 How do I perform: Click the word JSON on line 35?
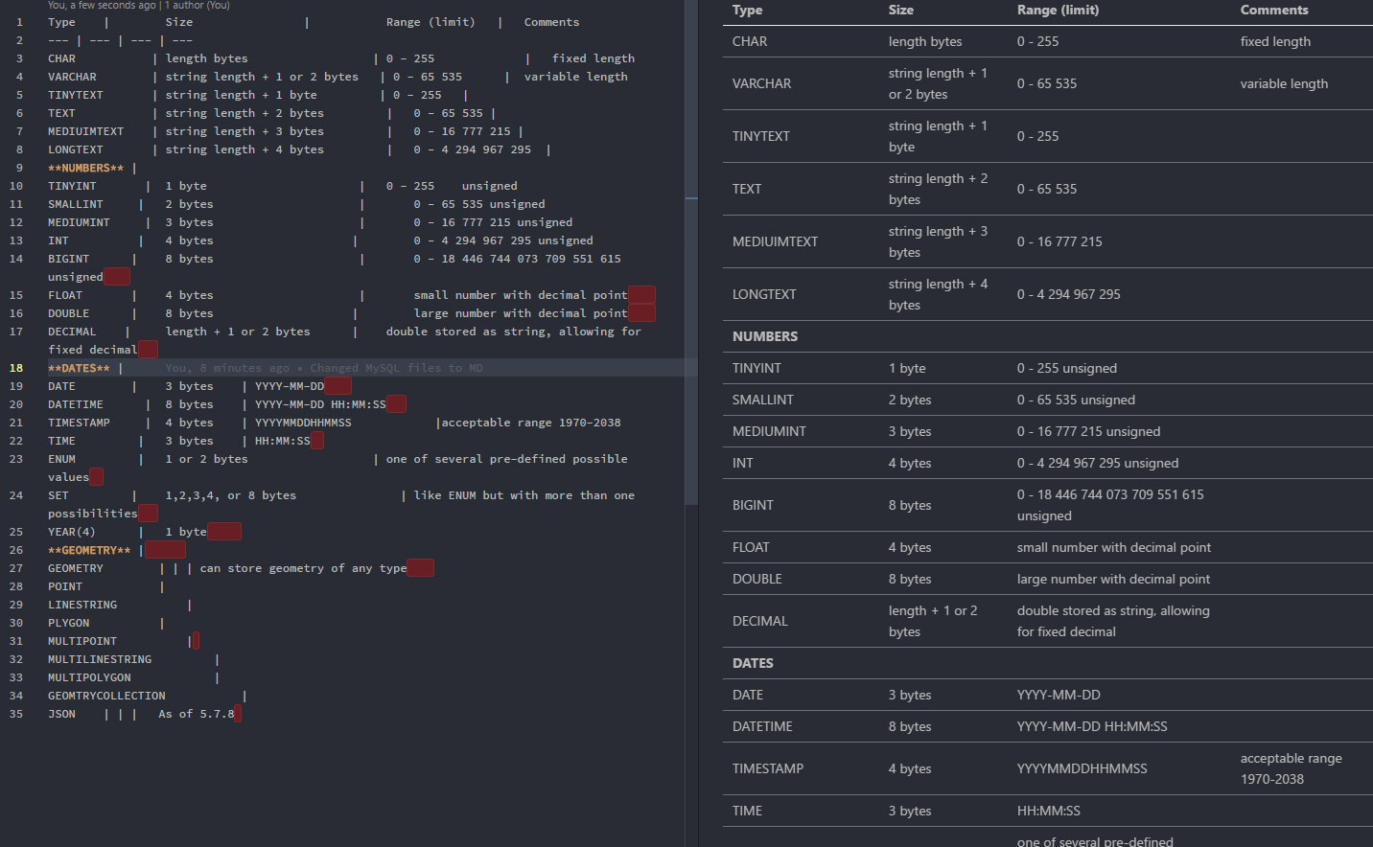tap(61, 713)
